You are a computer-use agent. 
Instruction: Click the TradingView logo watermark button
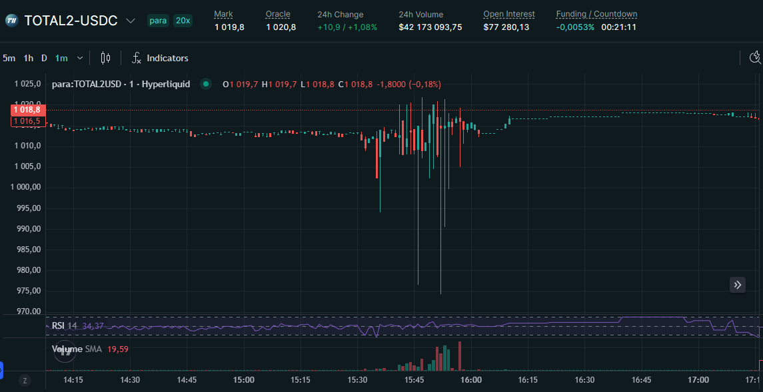pos(65,351)
